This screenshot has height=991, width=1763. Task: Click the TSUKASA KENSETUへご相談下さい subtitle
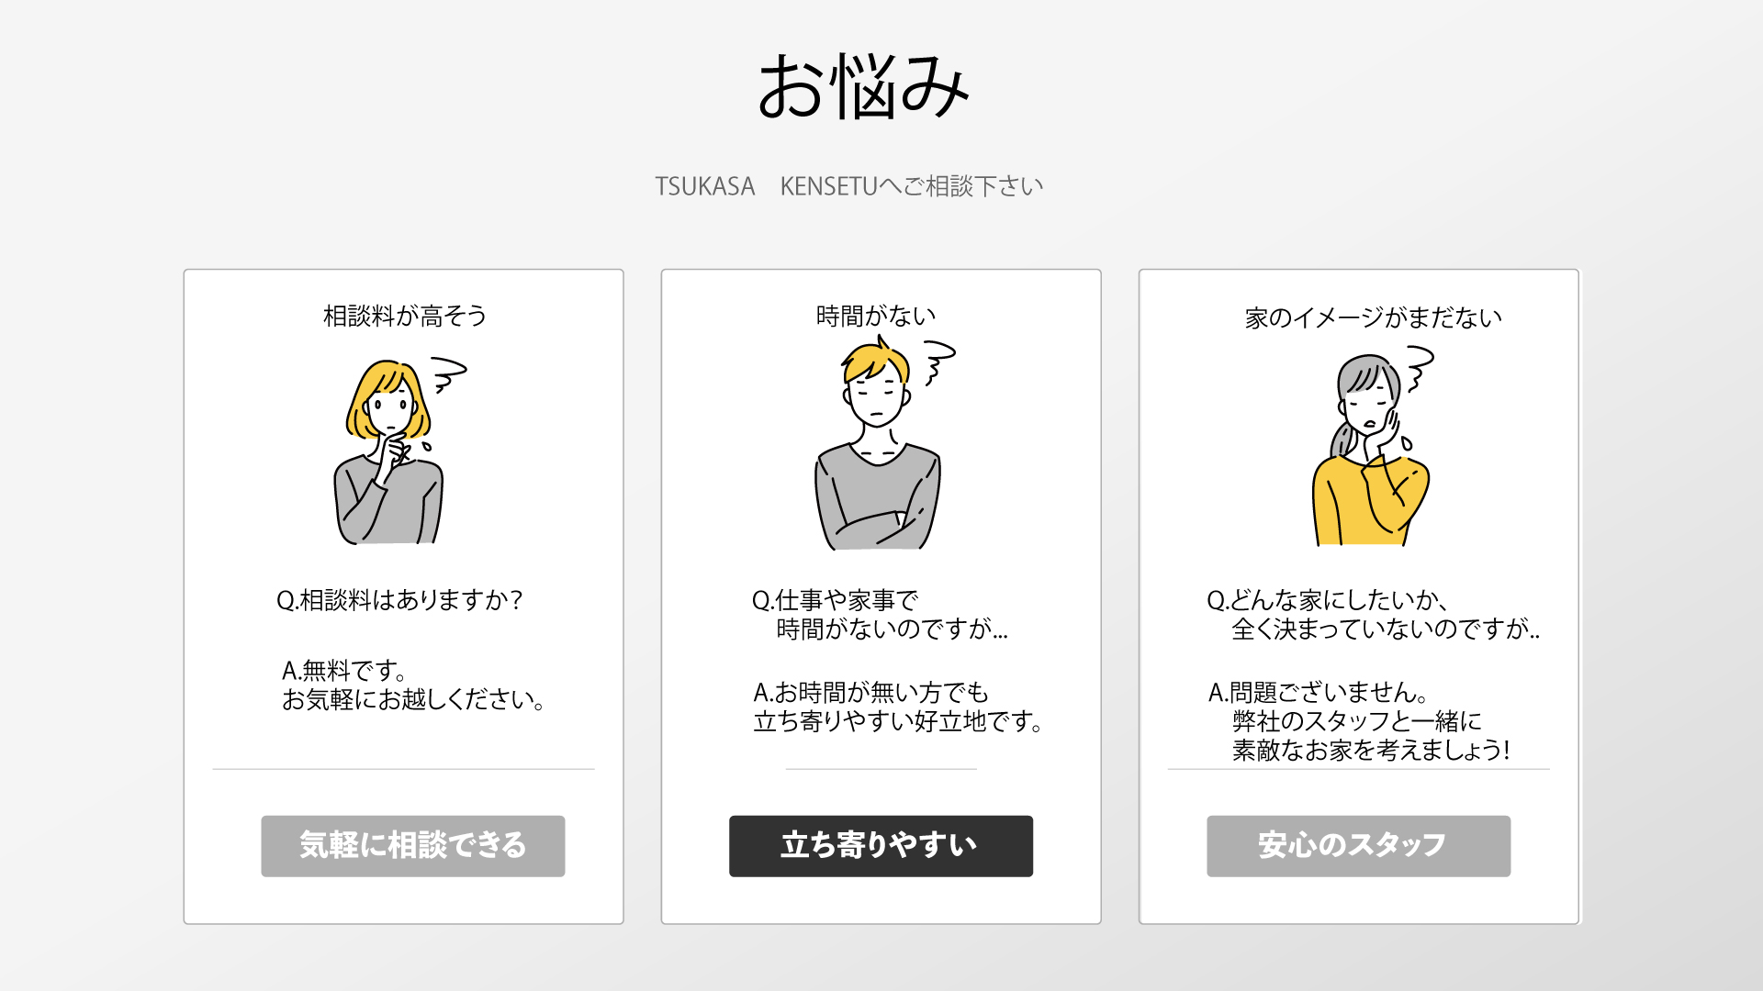tap(849, 186)
